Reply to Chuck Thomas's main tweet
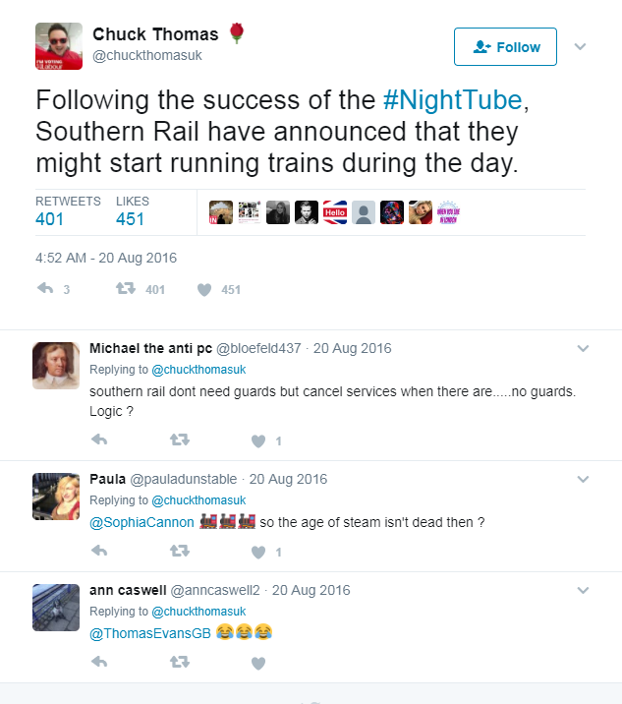Screen dimensions: 622x704 pyautogui.click(x=44, y=289)
